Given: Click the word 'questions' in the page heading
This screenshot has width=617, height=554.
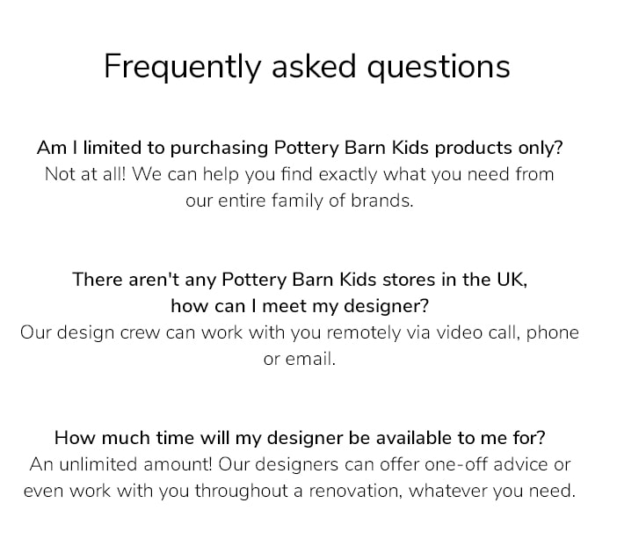Looking at the screenshot, I should tap(439, 68).
